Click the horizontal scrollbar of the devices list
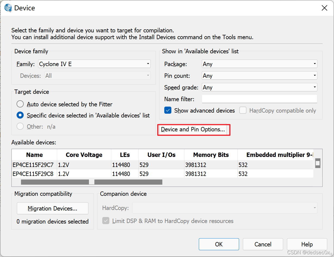 pos(92,182)
